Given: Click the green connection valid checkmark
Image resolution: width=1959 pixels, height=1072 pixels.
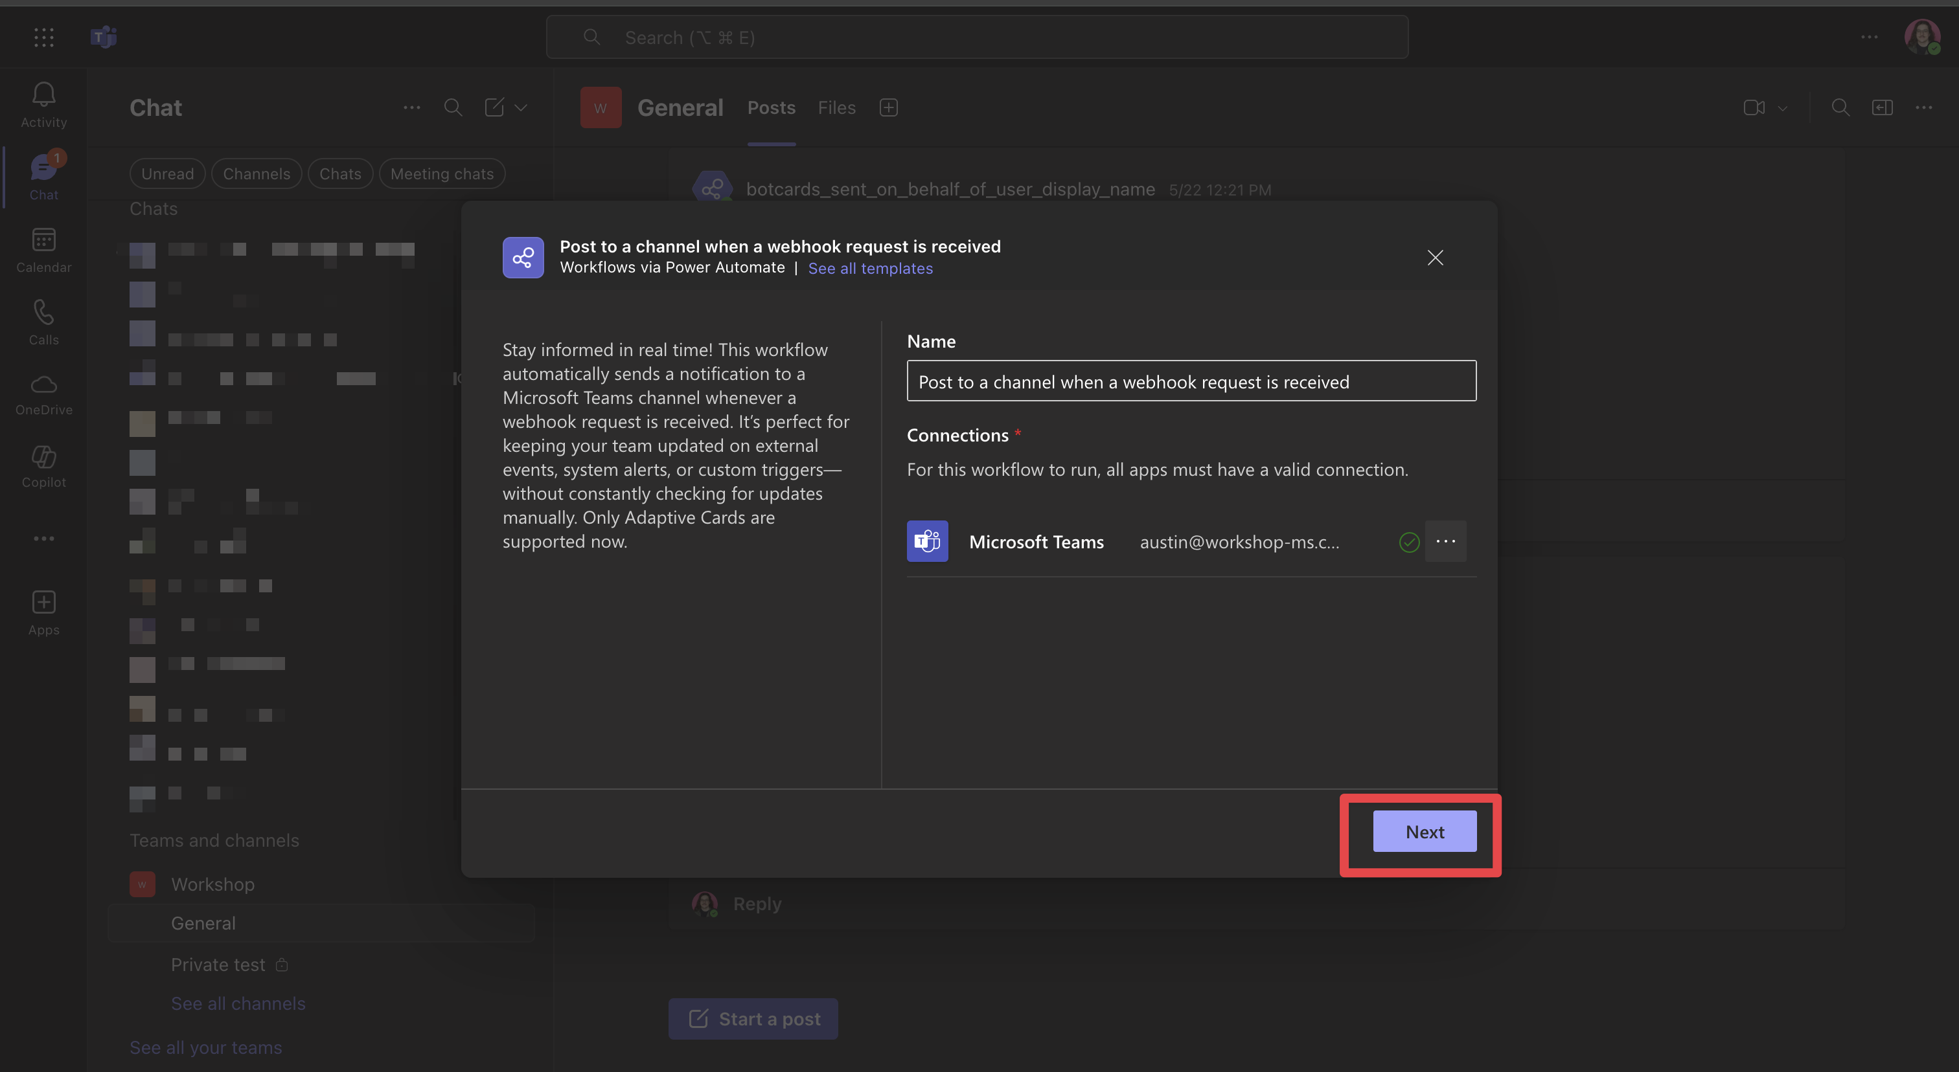Looking at the screenshot, I should point(1409,542).
